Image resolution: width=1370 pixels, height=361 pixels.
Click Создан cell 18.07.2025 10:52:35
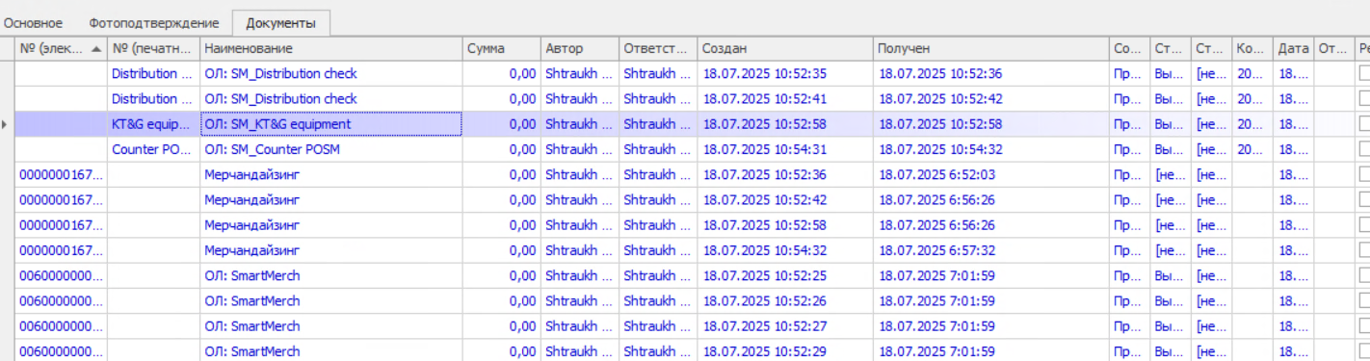(785, 73)
